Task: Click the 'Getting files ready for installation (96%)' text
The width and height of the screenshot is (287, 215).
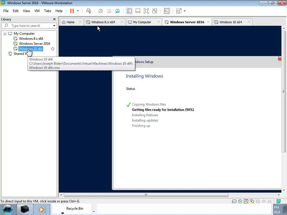Action: tap(163, 110)
